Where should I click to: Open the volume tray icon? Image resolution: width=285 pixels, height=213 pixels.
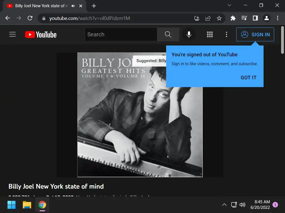click(242, 205)
